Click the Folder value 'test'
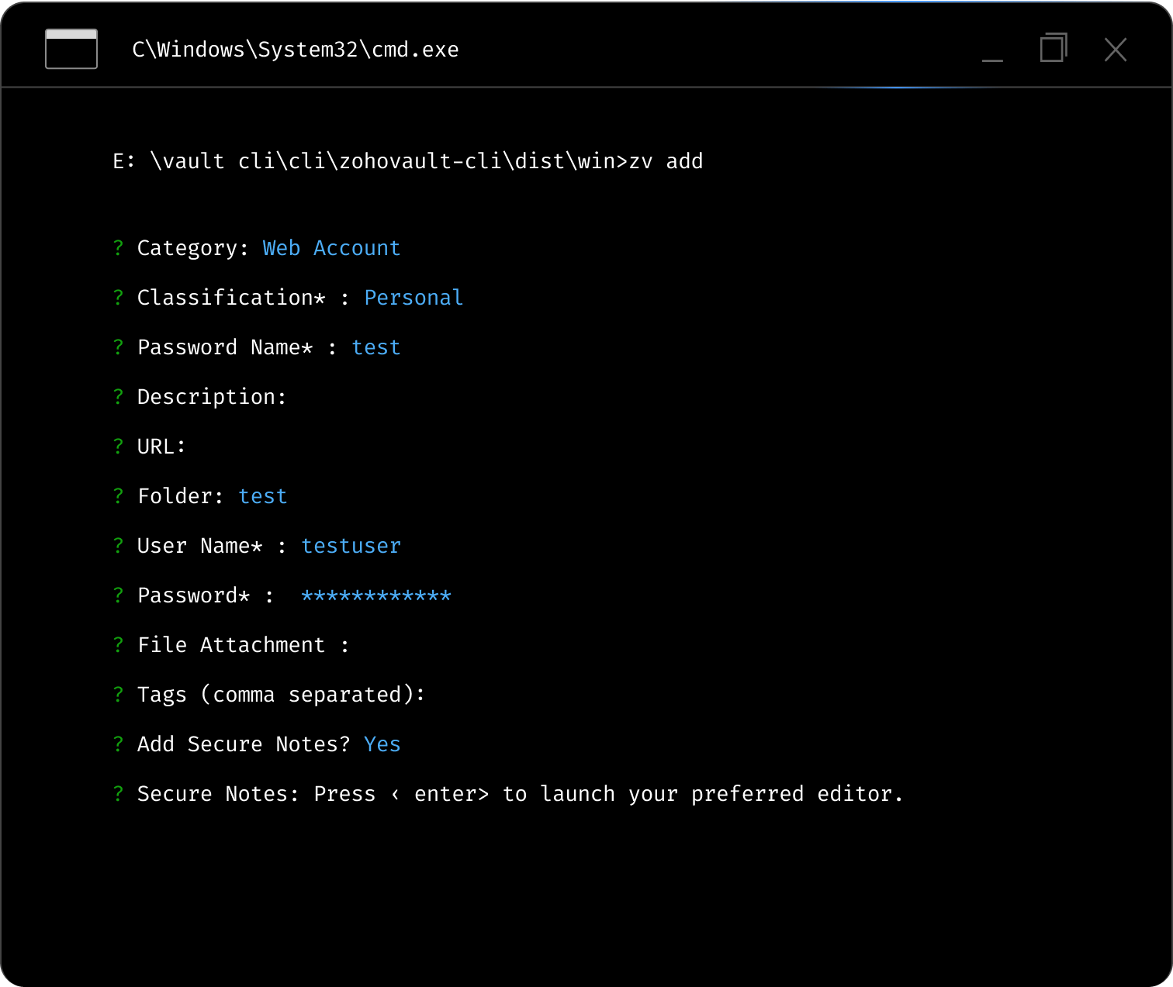This screenshot has width=1173, height=987. [x=263, y=496]
